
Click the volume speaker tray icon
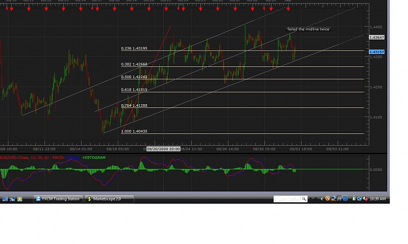[366, 199]
